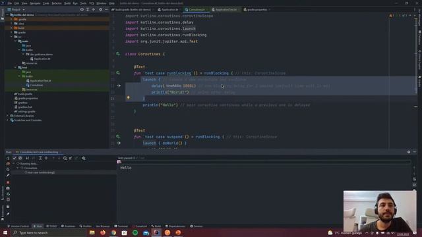Open Project panel gear settings
Screen dimensions: 422x237
point(100,9)
